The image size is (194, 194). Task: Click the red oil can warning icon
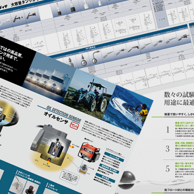click(x=74, y=126)
